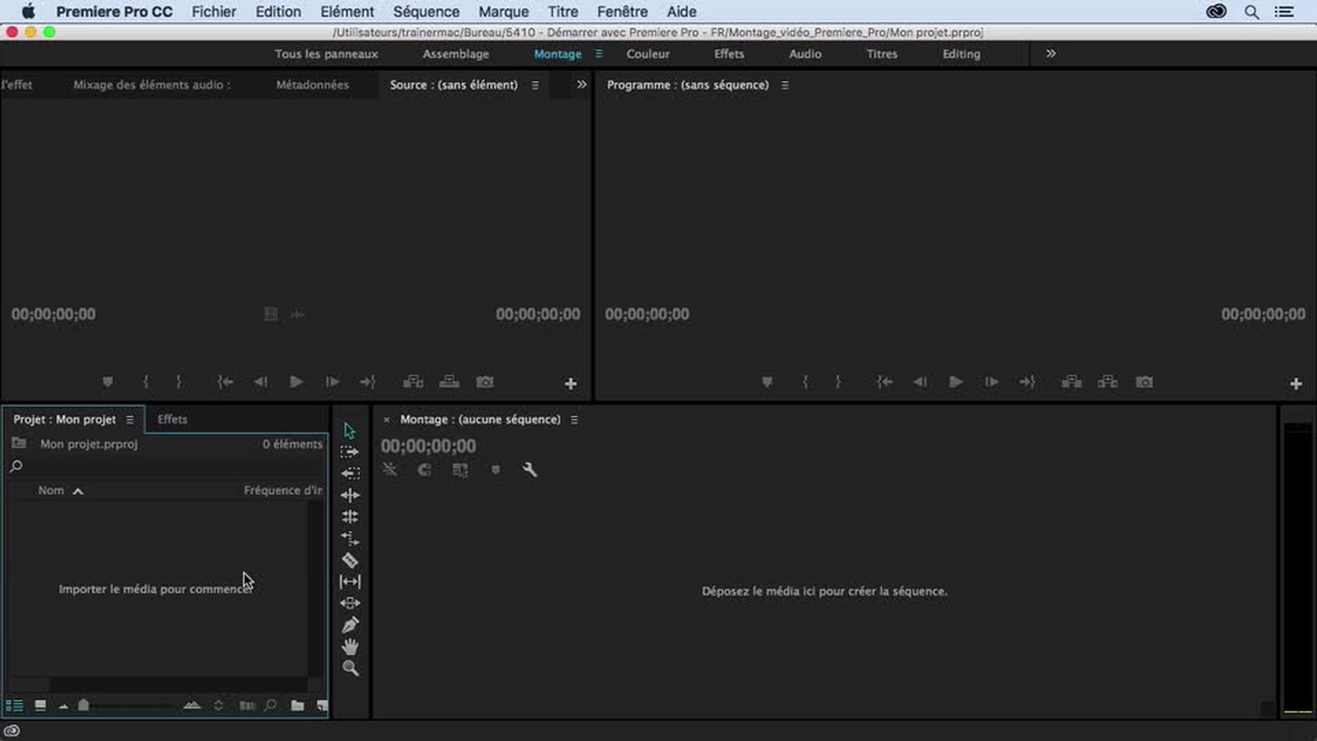Screen dimensions: 1317x741
Task: Expand hidden workspaces with double chevron
Action: pyautogui.click(x=1051, y=54)
